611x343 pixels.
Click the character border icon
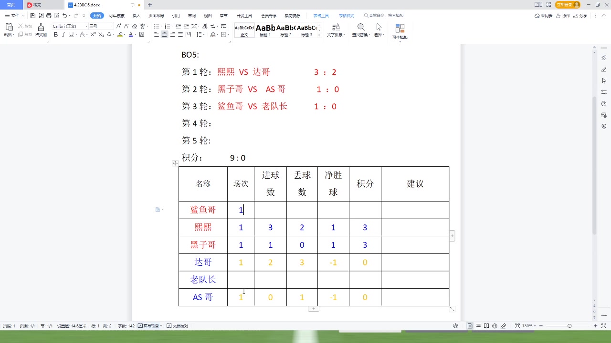[141, 34]
